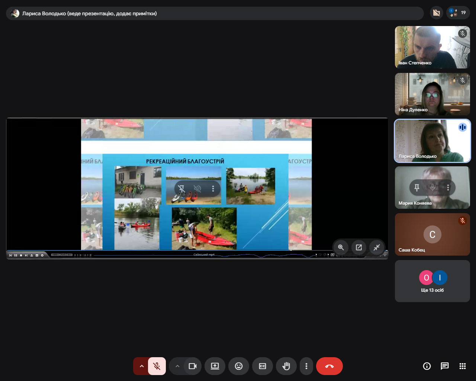Open meeting details info icon
The height and width of the screenshot is (381, 476).
point(427,366)
